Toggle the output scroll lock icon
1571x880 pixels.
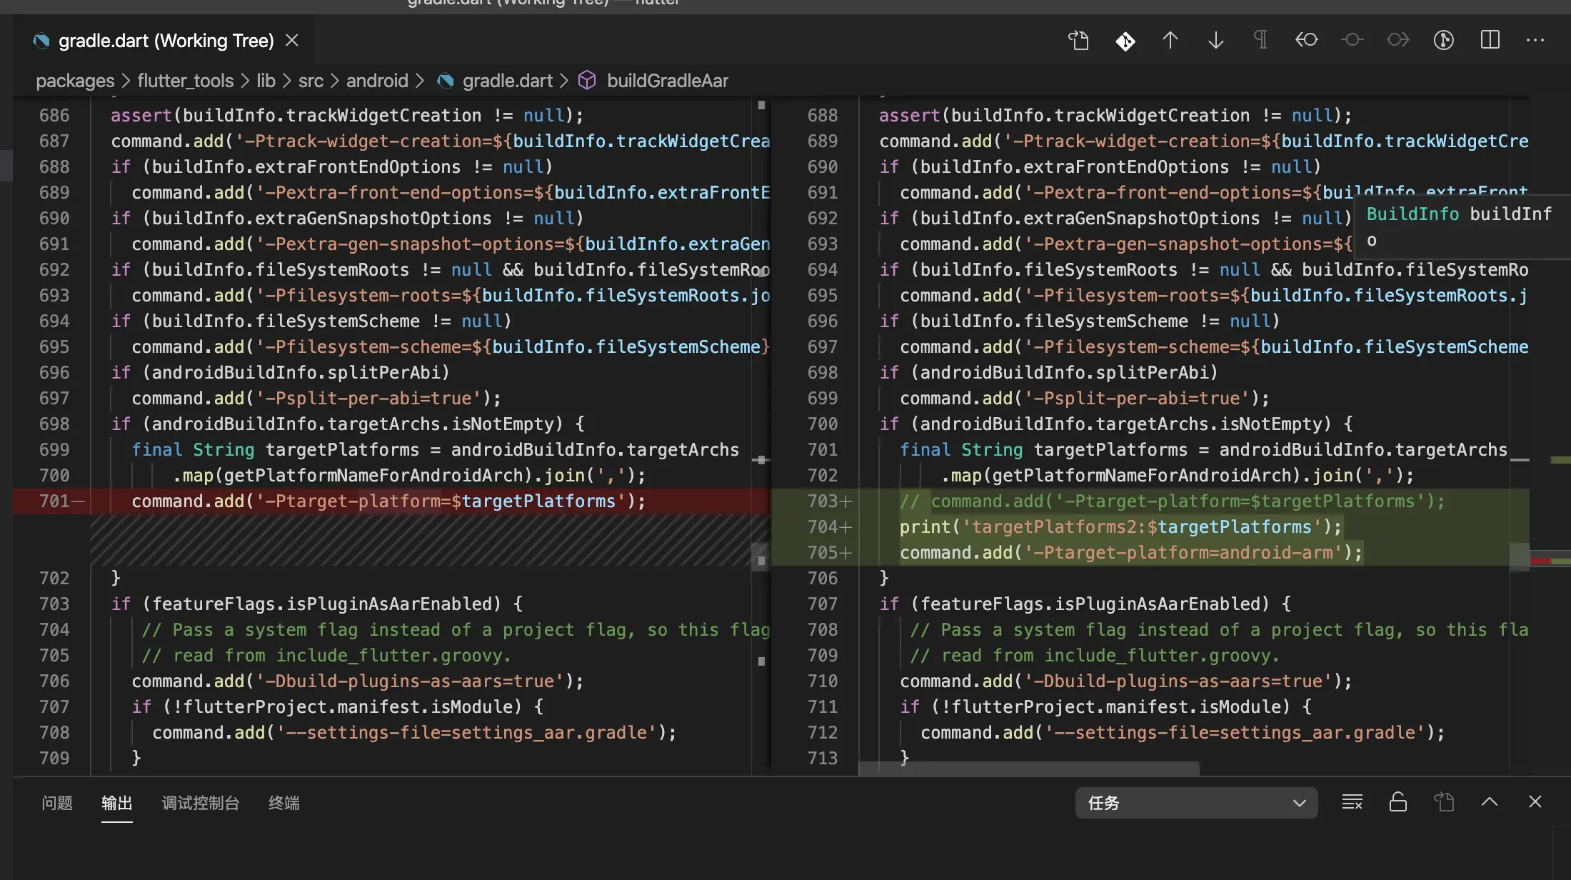(x=1397, y=802)
